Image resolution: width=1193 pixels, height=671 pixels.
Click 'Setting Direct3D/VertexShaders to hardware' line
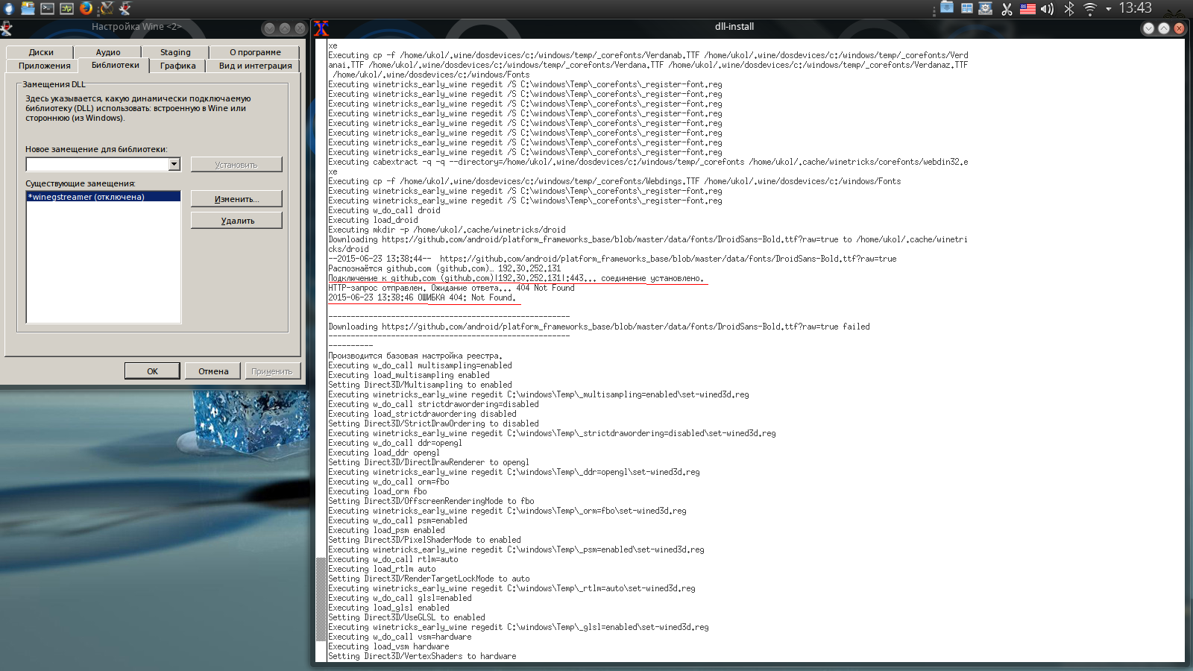(422, 656)
